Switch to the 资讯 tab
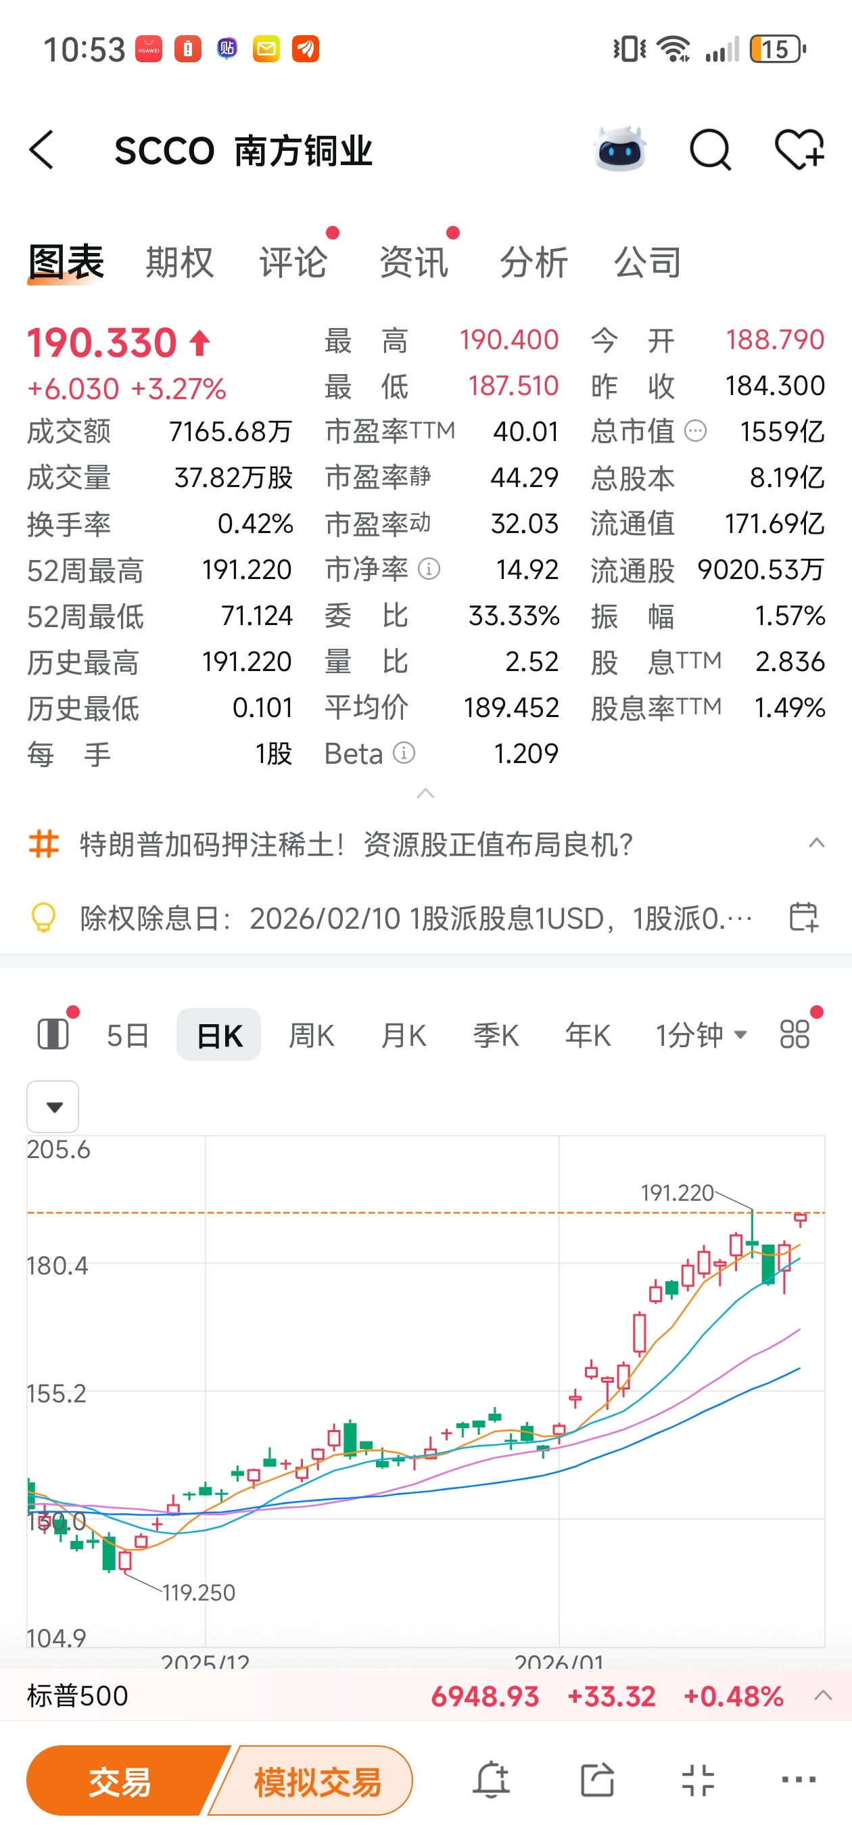This screenshot has width=852, height=1840. 414,262
